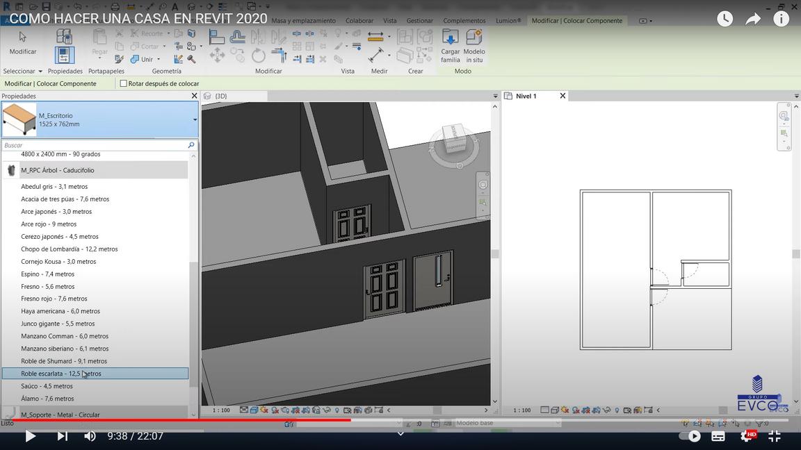Switch to the Gestionar ribbon tab
Image resolution: width=801 pixels, height=450 pixels.
coord(420,21)
